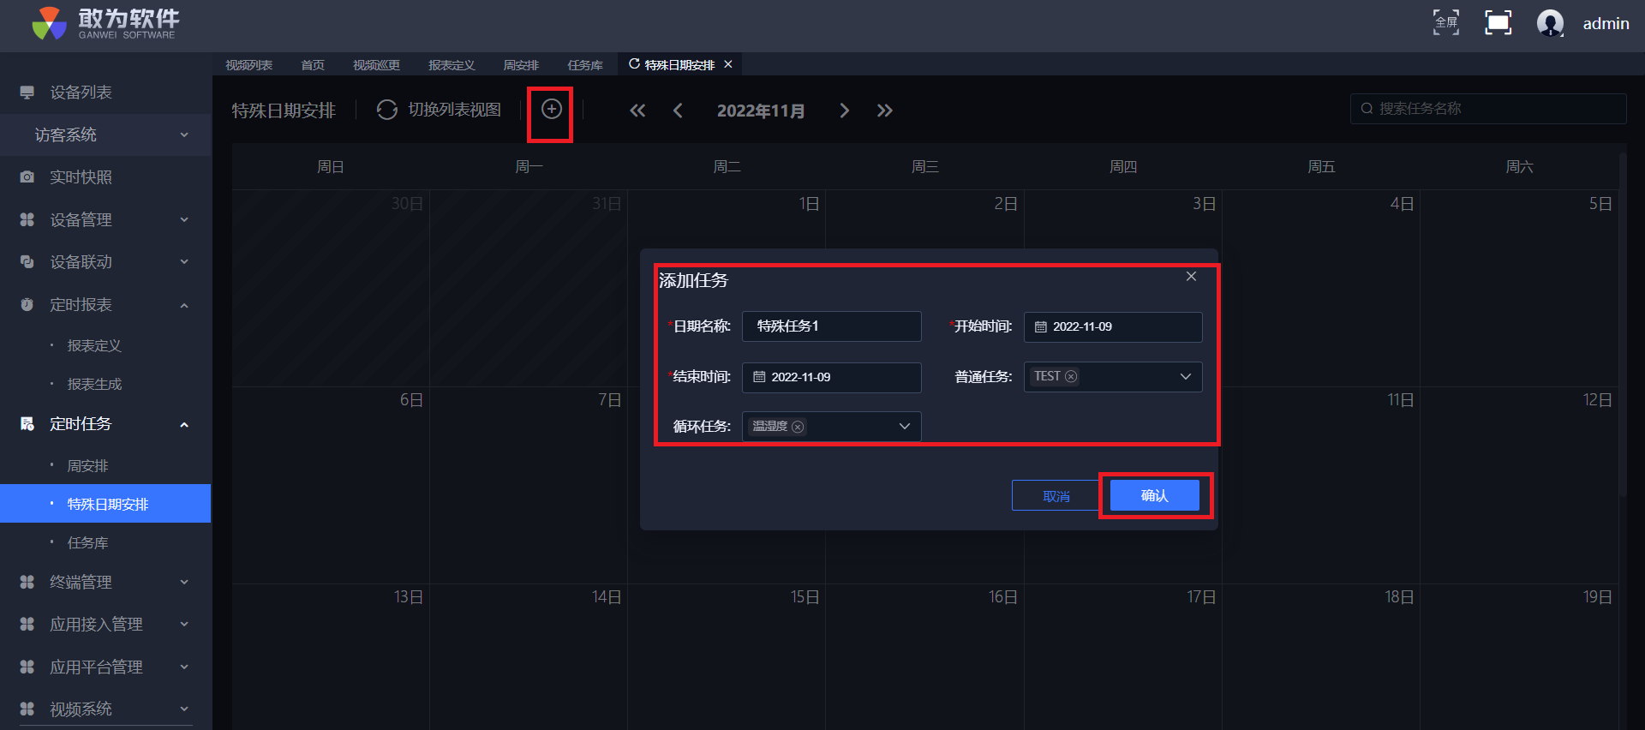
Task: Open 周安排 in sidebar
Action: 87,466
